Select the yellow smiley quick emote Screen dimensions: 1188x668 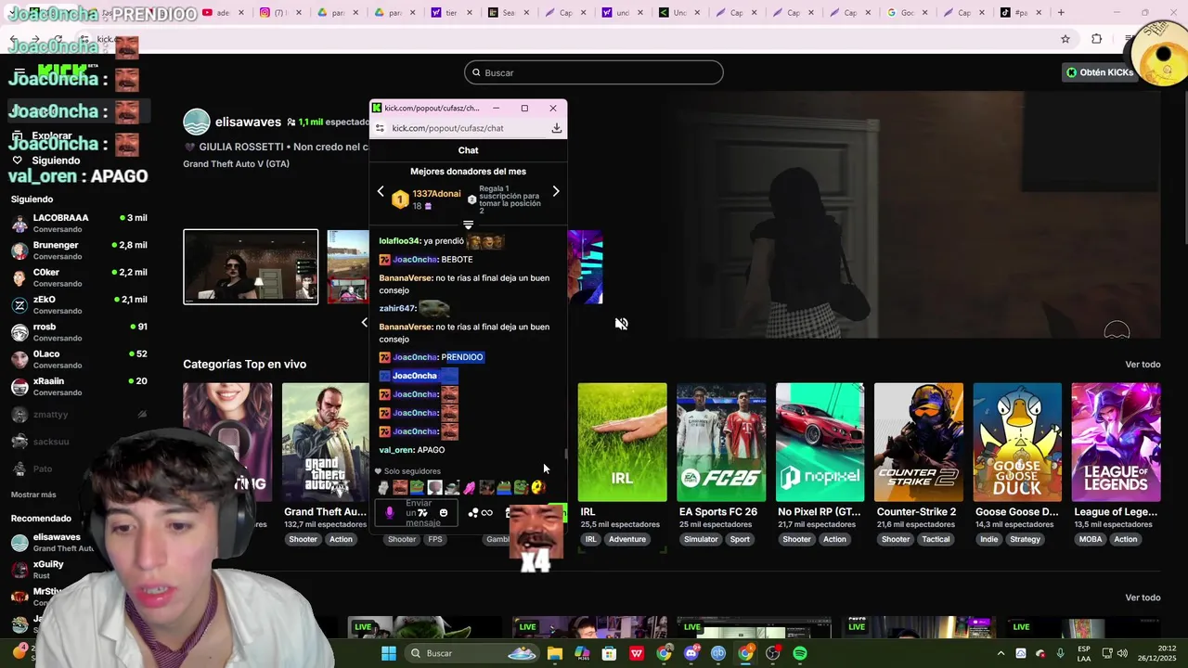coord(537,488)
